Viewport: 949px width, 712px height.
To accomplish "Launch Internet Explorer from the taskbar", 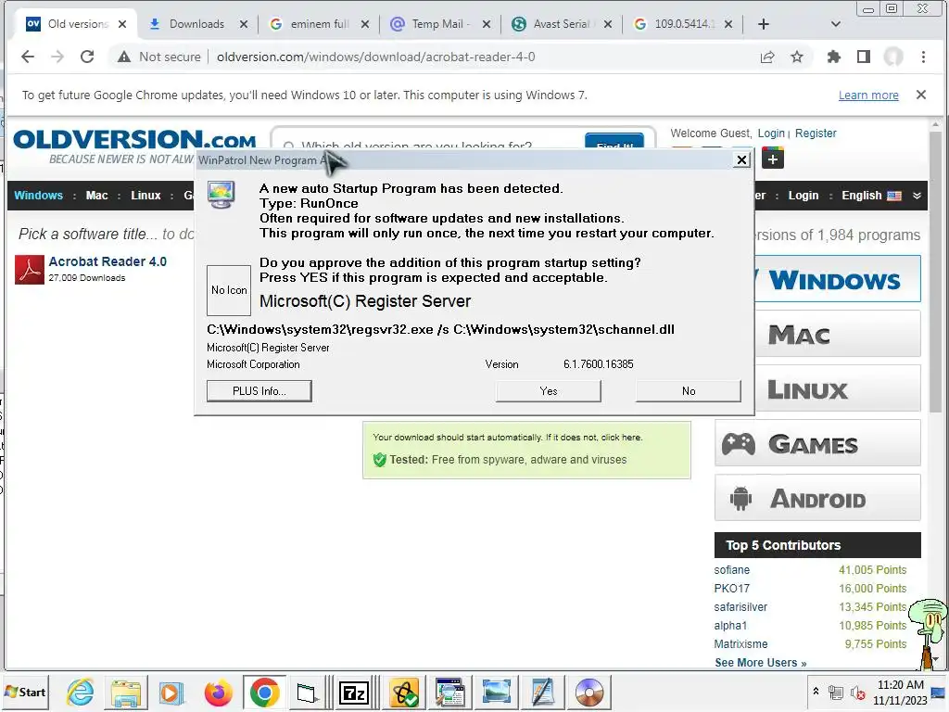I will (x=81, y=693).
